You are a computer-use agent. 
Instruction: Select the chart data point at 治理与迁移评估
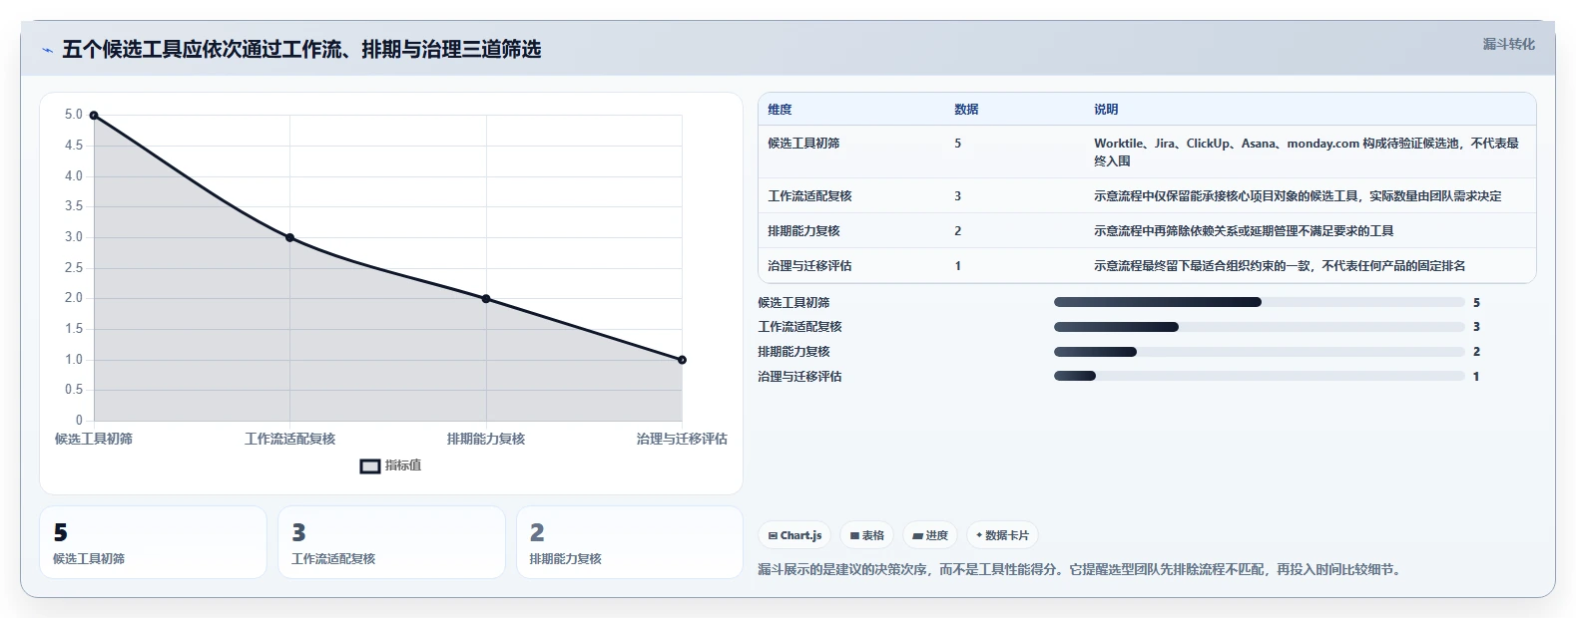pos(682,360)
